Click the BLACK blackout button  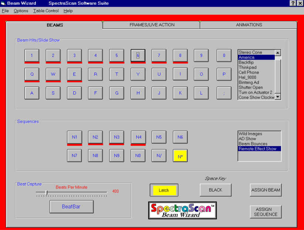coord(216,190)
